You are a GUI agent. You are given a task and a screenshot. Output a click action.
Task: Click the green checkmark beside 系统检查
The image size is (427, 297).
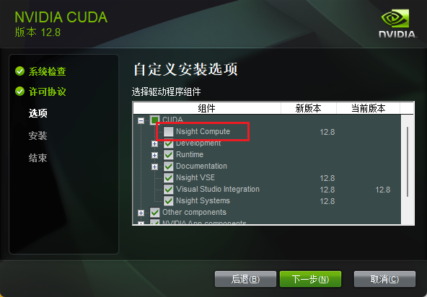(x=19, y=71)
